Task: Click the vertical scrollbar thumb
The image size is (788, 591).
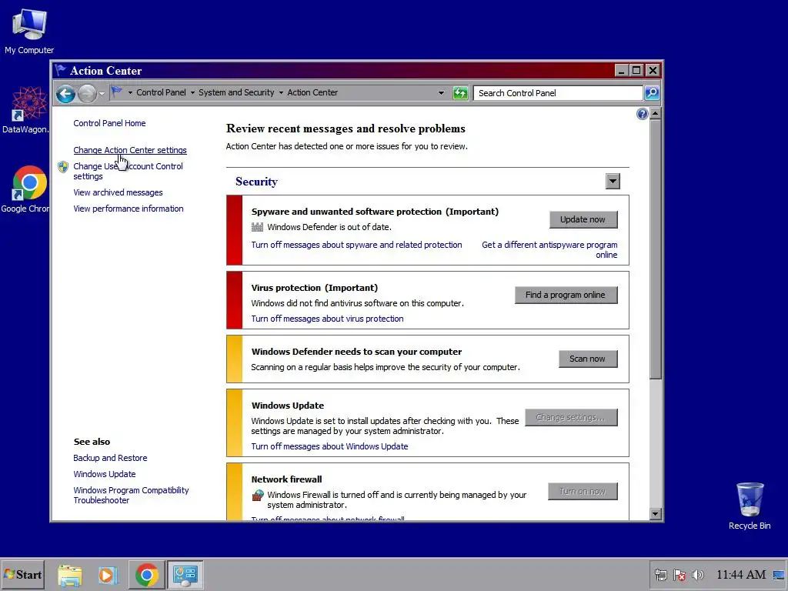Action: point(655,249)
